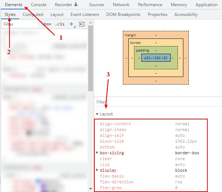Click the sidebar toggle icon beside the plus
This screenshot has height=192, width=222.
click(x=82, y=24)
